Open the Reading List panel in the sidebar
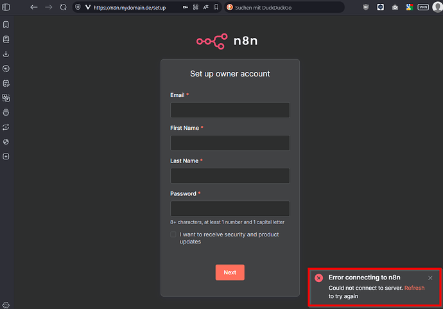The height and width of the screenshot is (309, 443). [6, 39]
